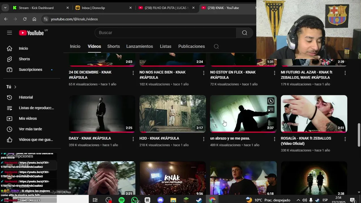The height and width of the screenshot is (203, 361).
Task: Open options menu for NO NOS HACE BIEN video
Action: [204, 73]
